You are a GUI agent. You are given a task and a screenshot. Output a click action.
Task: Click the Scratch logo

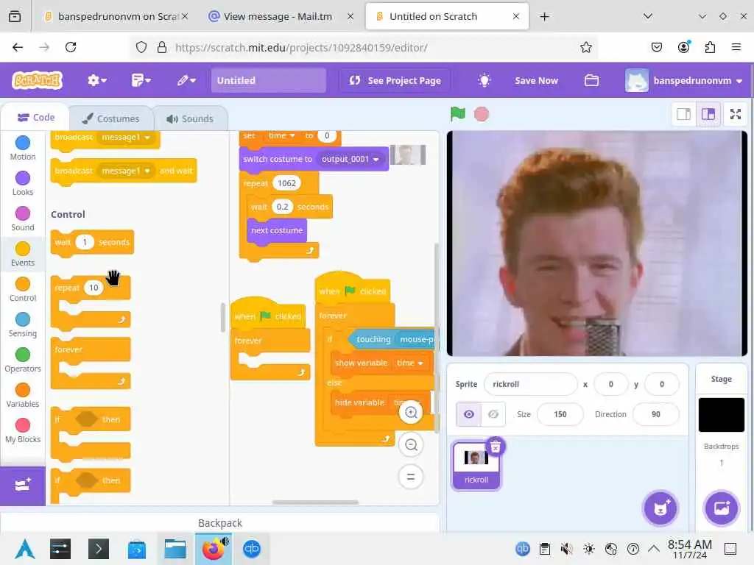(37, 80)
